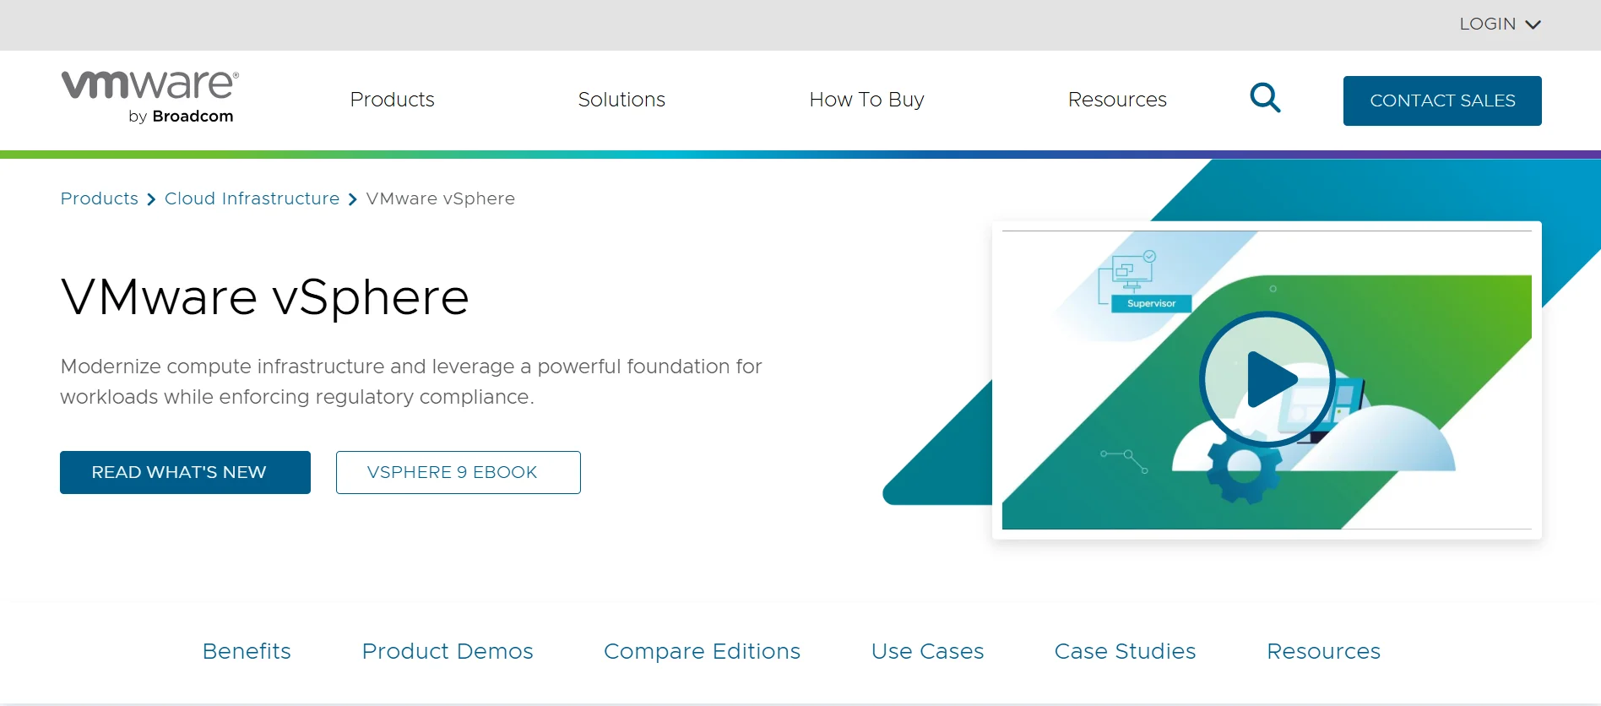Jump to the Product Demos section tab
The width and height of the screenshot is (1601, 706).
448,651
